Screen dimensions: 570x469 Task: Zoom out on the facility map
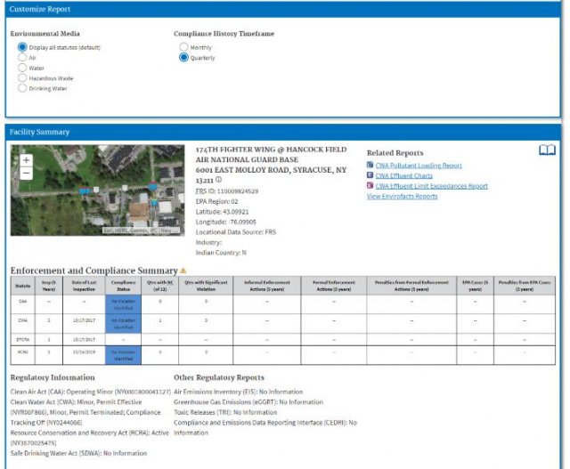(26, 173)
